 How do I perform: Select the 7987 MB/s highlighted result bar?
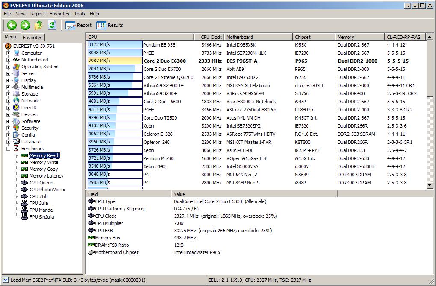pos(115,61)
